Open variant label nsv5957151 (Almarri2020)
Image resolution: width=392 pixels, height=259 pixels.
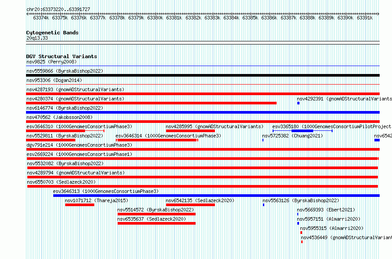pyautogui.click(x=329, y=219)
